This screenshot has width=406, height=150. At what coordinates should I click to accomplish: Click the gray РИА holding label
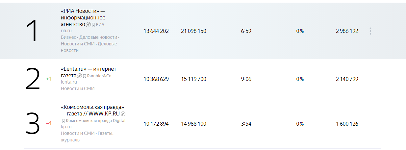(100, 24)
